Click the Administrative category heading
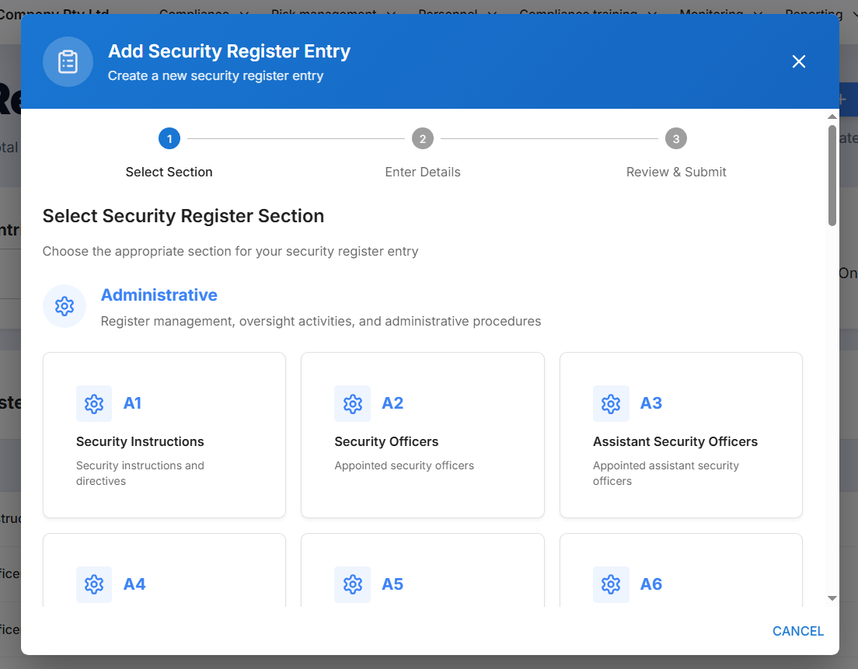The height and width of the screenshot is (669, 858). tap(159, 295)
